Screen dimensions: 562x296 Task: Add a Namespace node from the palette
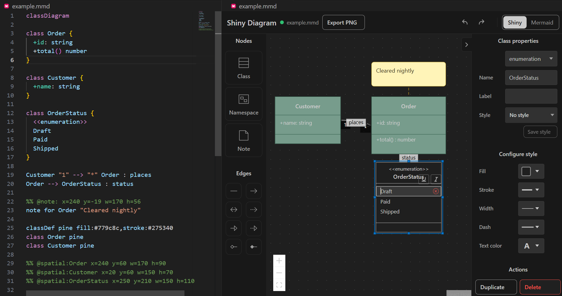point(244,104)
